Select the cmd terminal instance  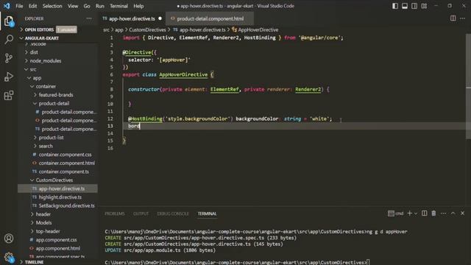(396, 213)
